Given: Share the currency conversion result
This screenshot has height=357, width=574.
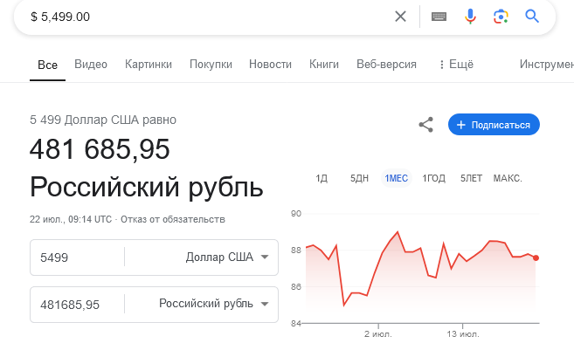Looking at the screenshot, I should (x=425, y=125).
